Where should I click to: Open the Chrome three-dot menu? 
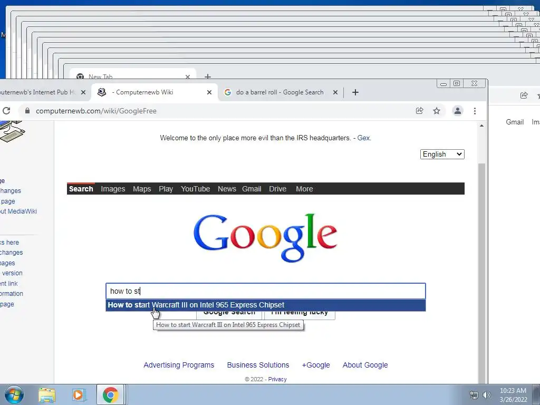475,111
